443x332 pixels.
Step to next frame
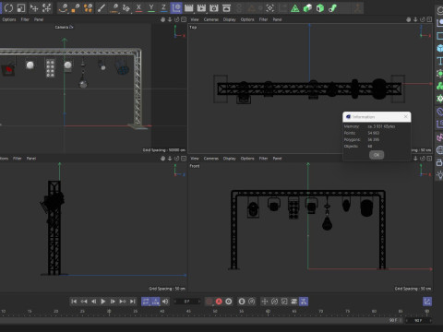(113, 302)
